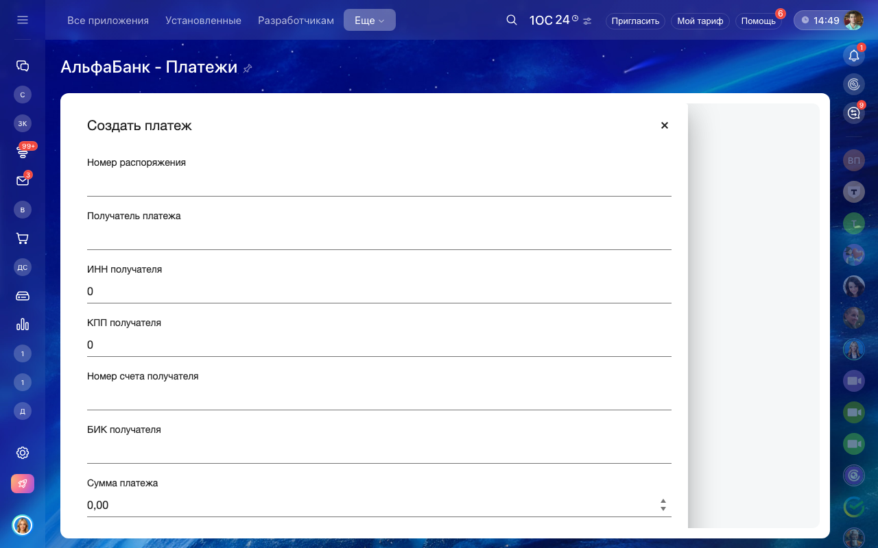Screen dimensions: 878x548
Task: Decrease Сумма платежа with down arrow
Action: (x=663, y=509)
